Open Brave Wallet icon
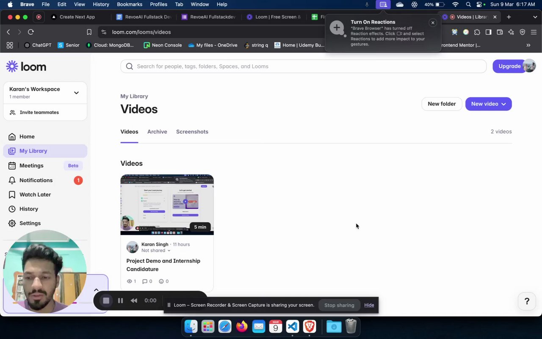The width and height of the screenshot is (542, 339). tap(500, 32)
